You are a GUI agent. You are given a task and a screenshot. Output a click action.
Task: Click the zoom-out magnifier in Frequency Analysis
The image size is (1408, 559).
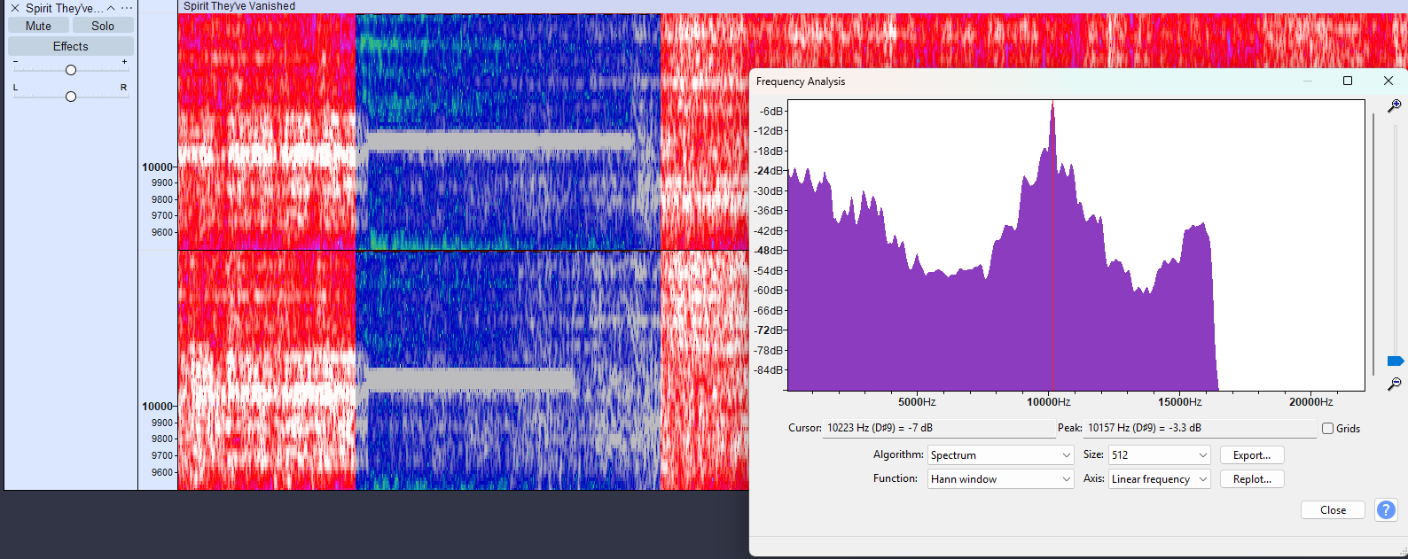1394,384
